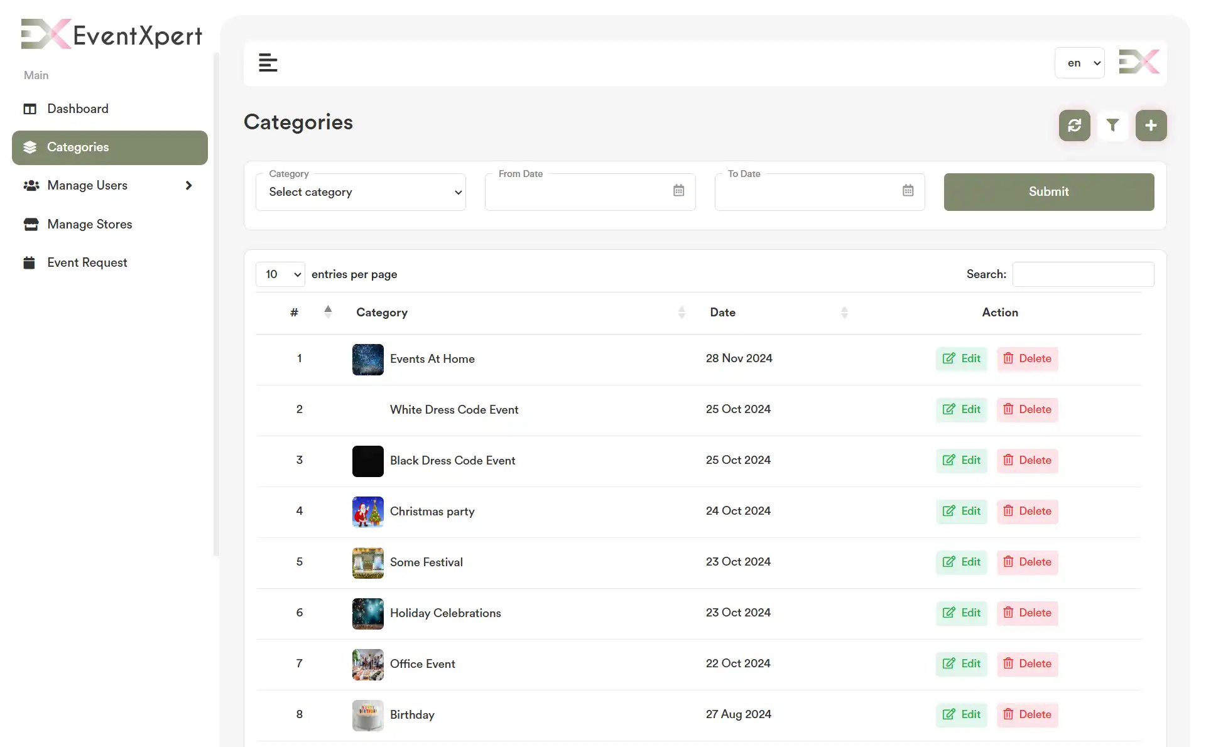Click the refresh/sync icon above the table
Screen dimensions: 1206x747
pyautogui.click(x=1074, y=126)
